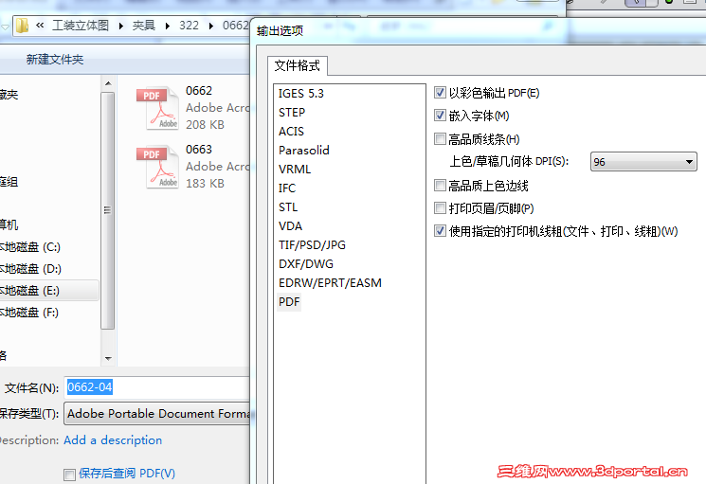706x484 pixels.
Task: Click navigation pane scrollbar thumb
Action: click(x=108, y=210)
